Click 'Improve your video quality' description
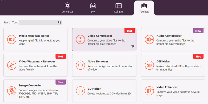Viewport: 208px width, 104px height. pyautogui.click(x=178, y=94)
